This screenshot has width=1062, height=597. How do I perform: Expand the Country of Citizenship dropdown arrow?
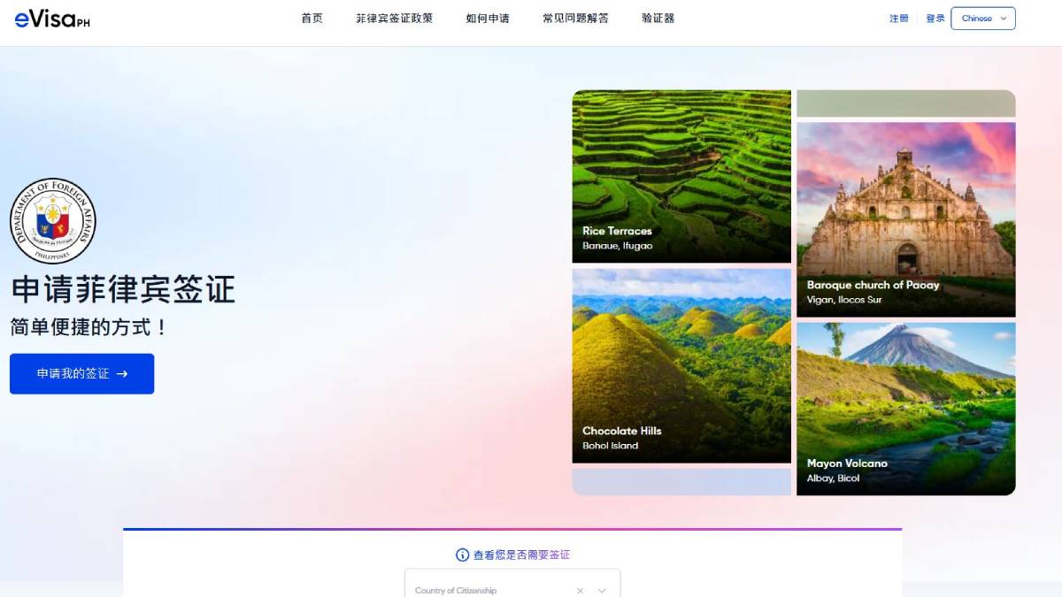(602, 590)
